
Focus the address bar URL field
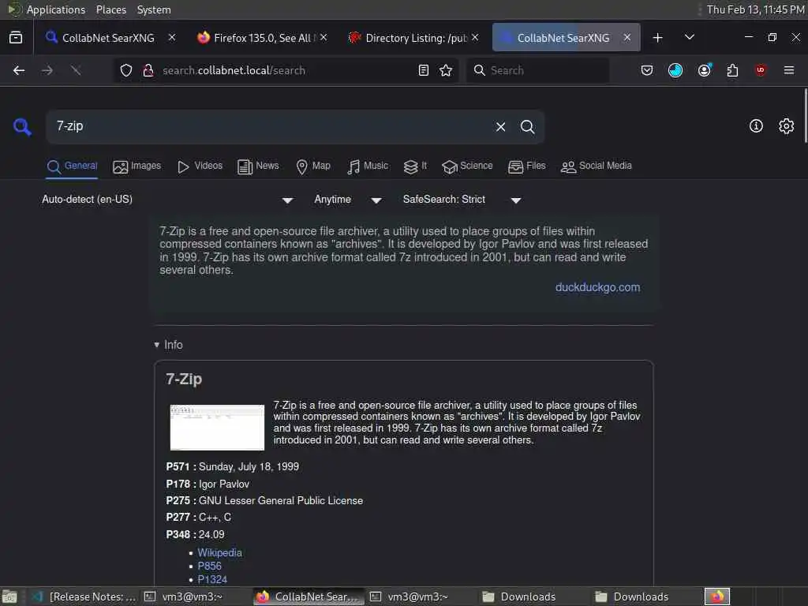coord(286,70)
